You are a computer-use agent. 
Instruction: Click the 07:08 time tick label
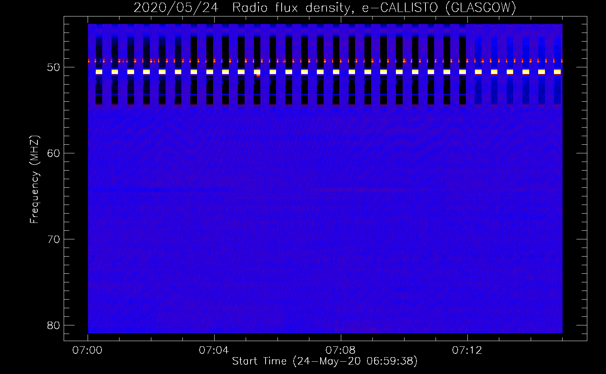tap(340, 350)
